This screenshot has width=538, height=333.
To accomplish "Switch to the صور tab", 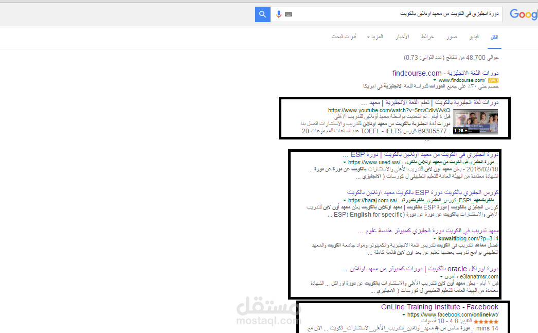I will [x=452, y=37].
